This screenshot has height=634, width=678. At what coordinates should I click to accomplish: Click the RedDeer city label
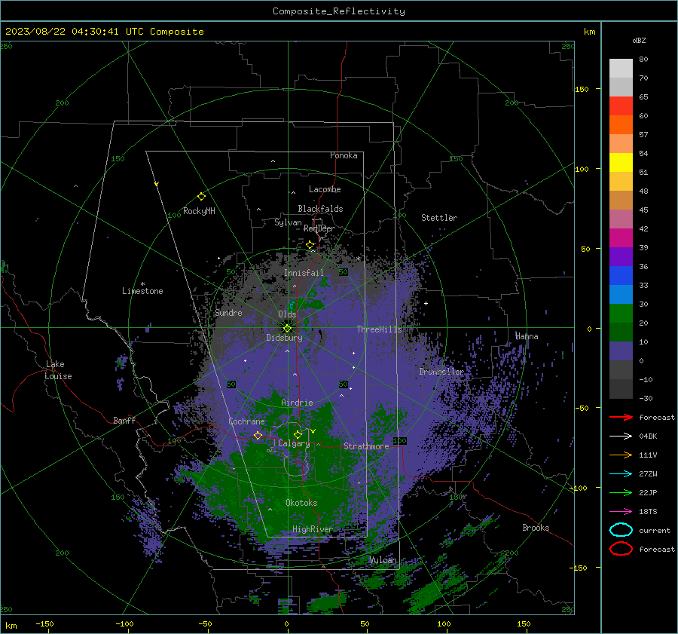(319, 228)
